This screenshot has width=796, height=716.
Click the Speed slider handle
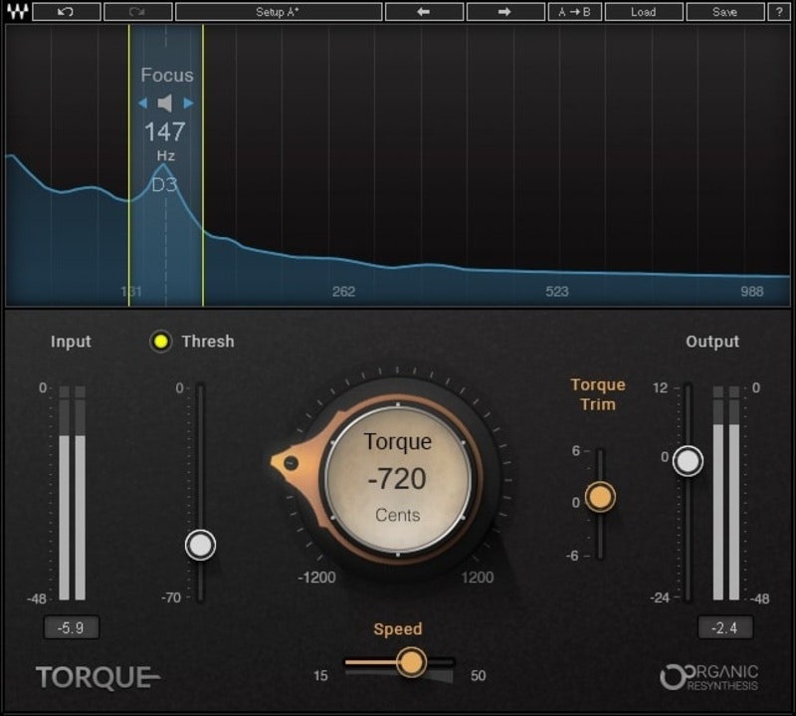pos(411,661)
